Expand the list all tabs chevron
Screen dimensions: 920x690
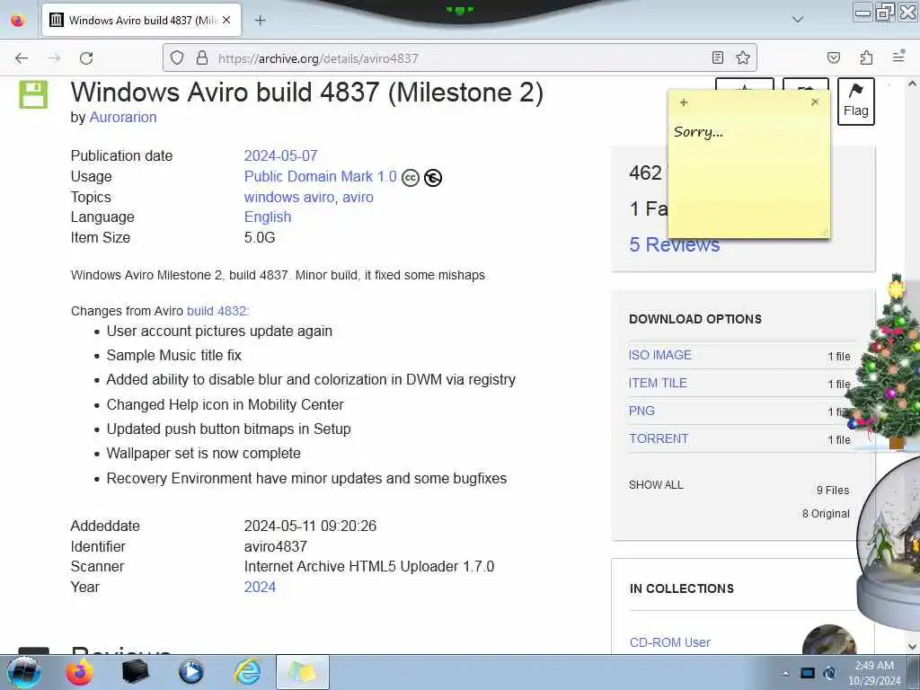pyautogui.click(x=798, y=20)
